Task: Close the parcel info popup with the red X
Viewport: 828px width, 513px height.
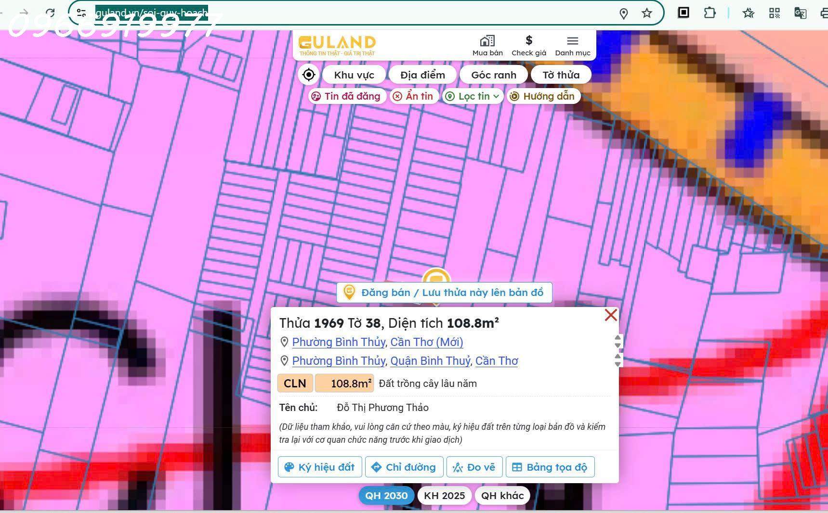Action: 610,315
